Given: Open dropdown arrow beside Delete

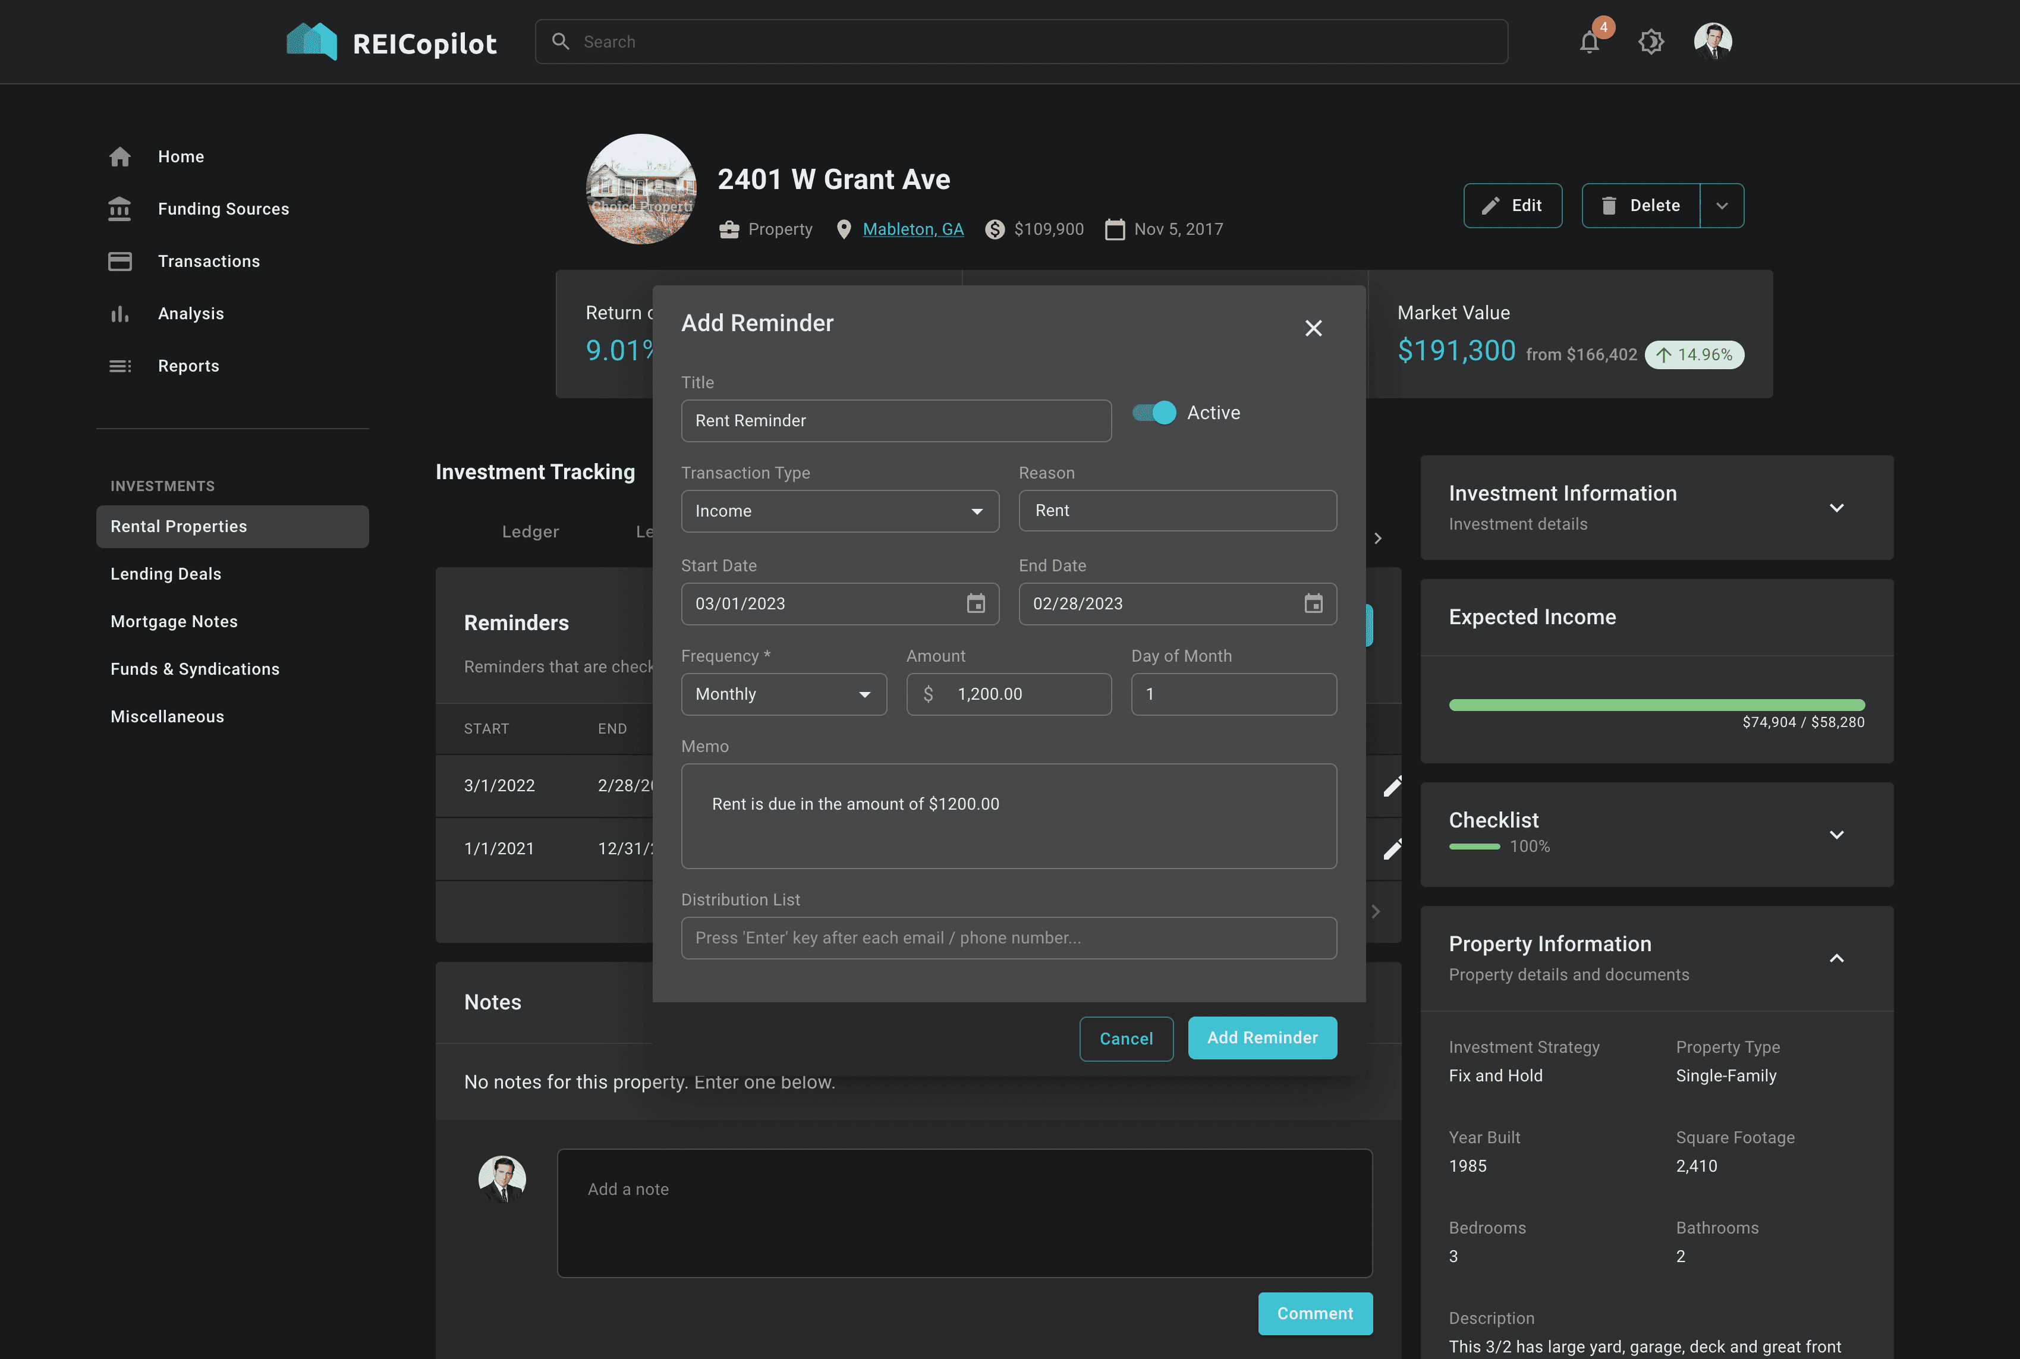Looking at the screenshot, I should (1722, 206).
